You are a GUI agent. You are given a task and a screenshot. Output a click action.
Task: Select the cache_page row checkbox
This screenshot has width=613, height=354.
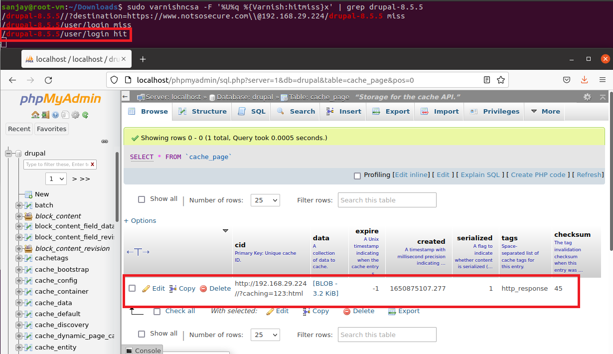[132, 288]
